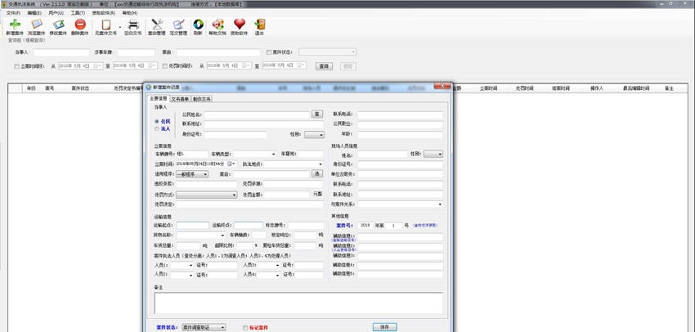Open the 工具(T) menu

click(x=78, y=13)
